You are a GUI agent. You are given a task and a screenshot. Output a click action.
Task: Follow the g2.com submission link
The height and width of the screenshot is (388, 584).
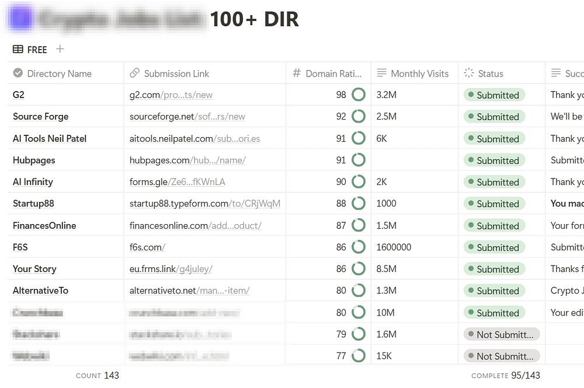pyautogui.click(x=171, y=95)
